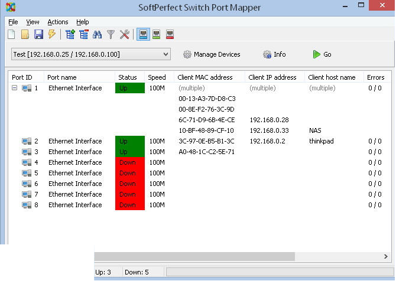This screenshot has height=281, width=396.
Task: Click the port 1 network device icon
Action: point(27,88)
